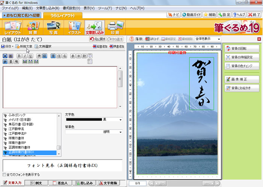This screenshot has width=263, height=187.
Task: Click the 背景の回転 button
Action: point(242,49)
